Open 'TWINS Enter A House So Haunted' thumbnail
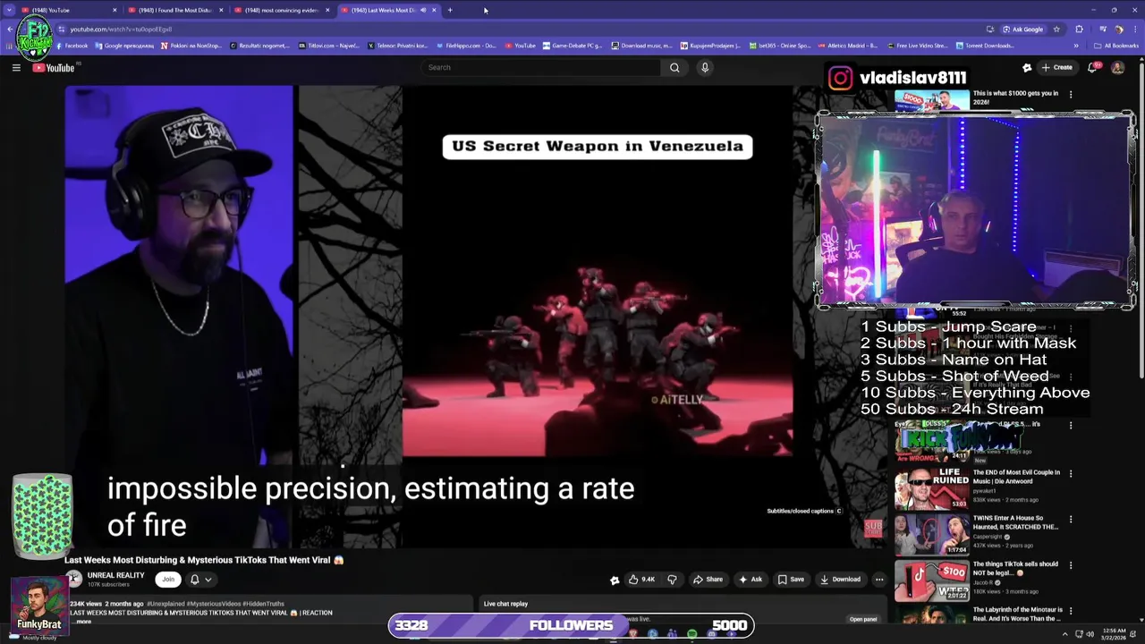 tap(931, 533)
